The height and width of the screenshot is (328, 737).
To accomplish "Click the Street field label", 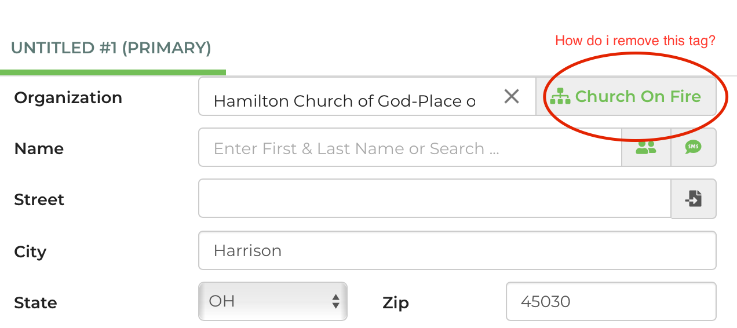I will point(39,200).
